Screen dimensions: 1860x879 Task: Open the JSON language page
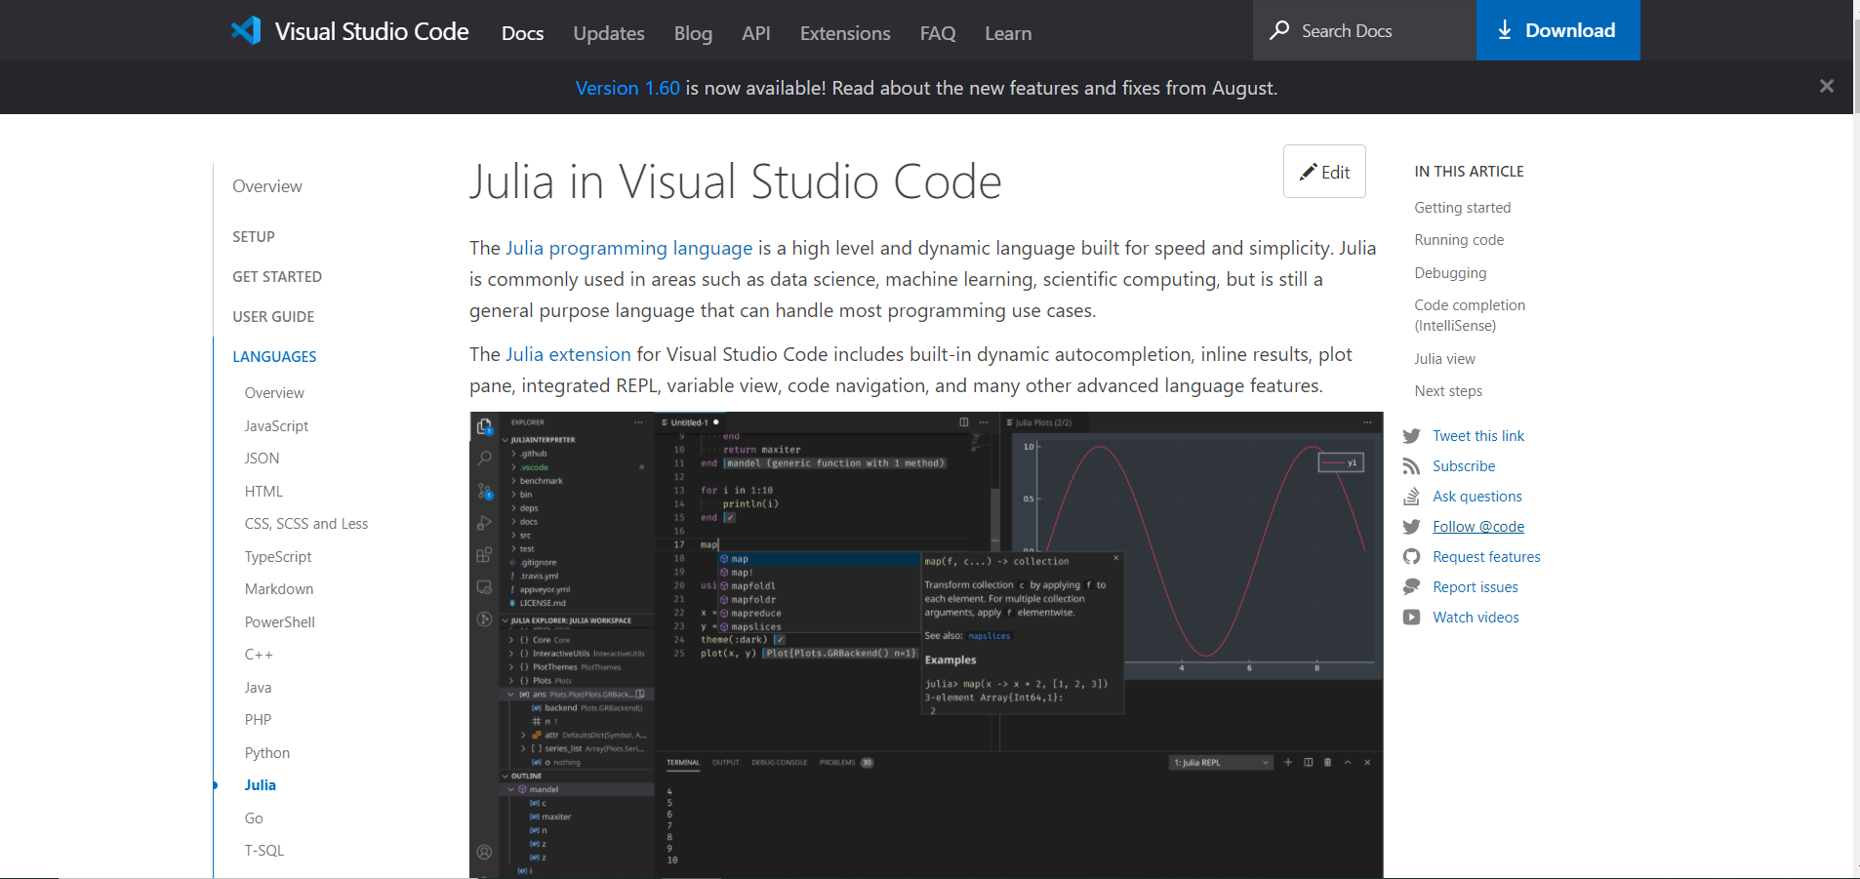point(262,459)
